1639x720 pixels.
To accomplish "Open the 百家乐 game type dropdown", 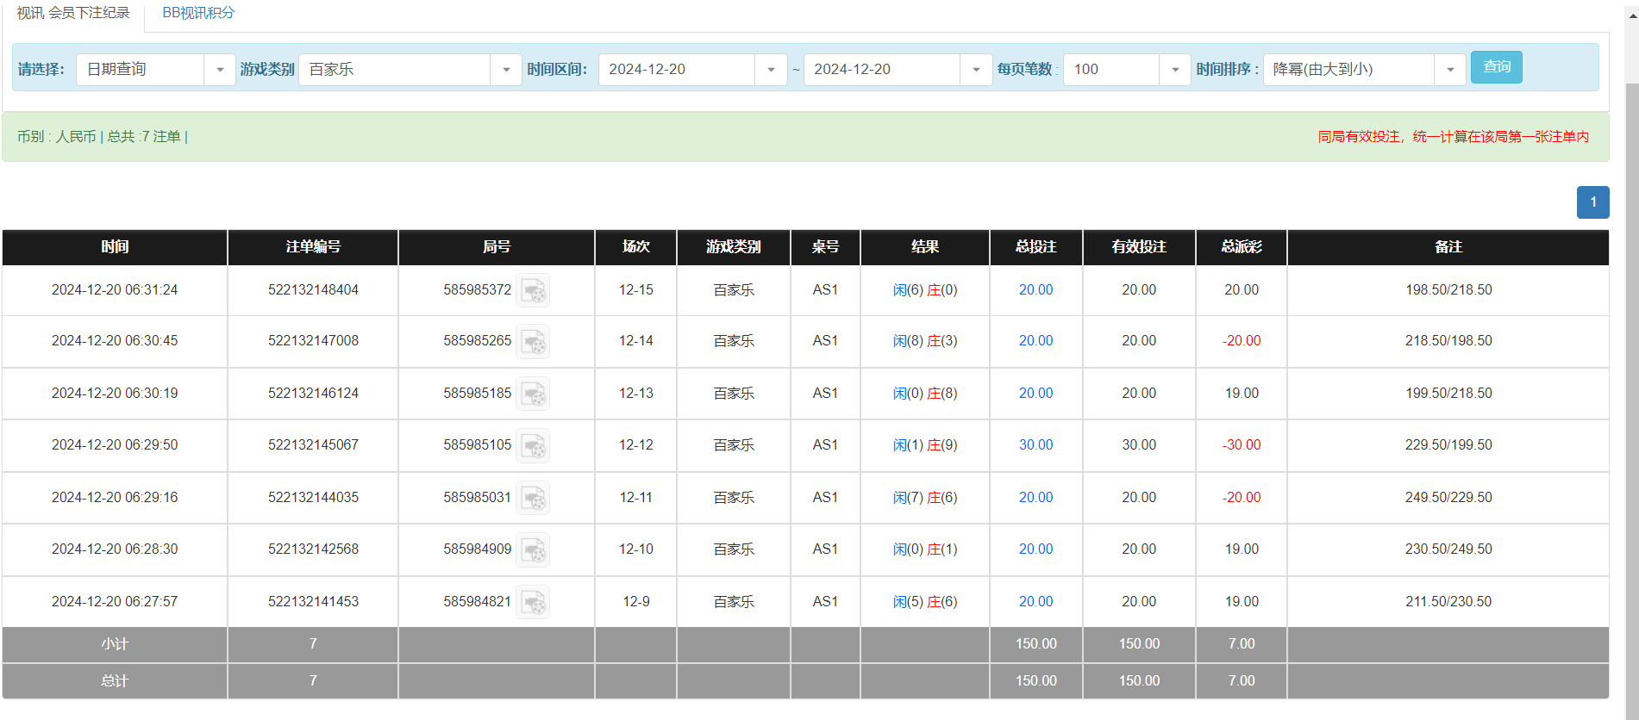I will [x=506, y=70].
